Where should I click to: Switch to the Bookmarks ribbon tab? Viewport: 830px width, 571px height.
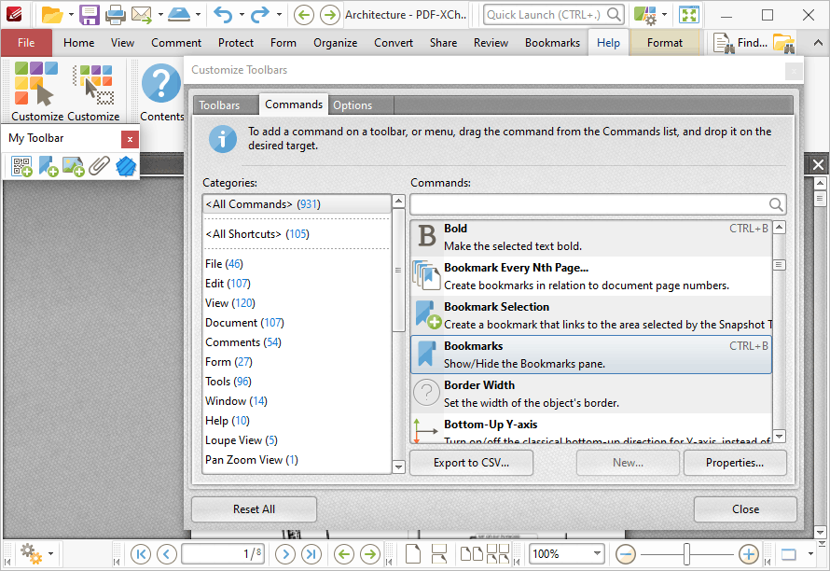553,43
